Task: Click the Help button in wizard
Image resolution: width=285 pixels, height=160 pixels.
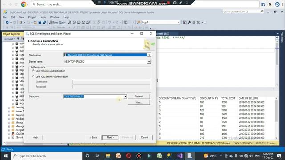Action: (35, 137)
